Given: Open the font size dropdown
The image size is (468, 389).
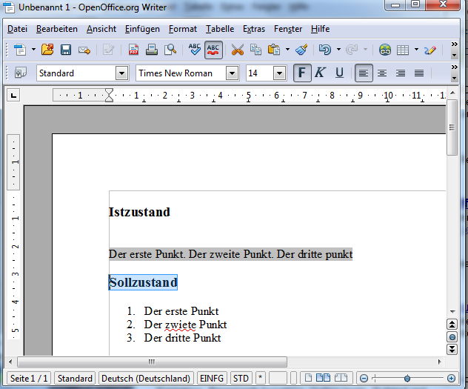Looking at the screenshot, I should [x=279, y=73].
